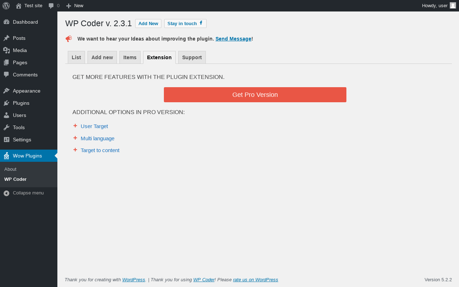The width and height of the screenshot is (459, 287).
Task: Open the Dashboard menu item
Action: click(29, 22)
